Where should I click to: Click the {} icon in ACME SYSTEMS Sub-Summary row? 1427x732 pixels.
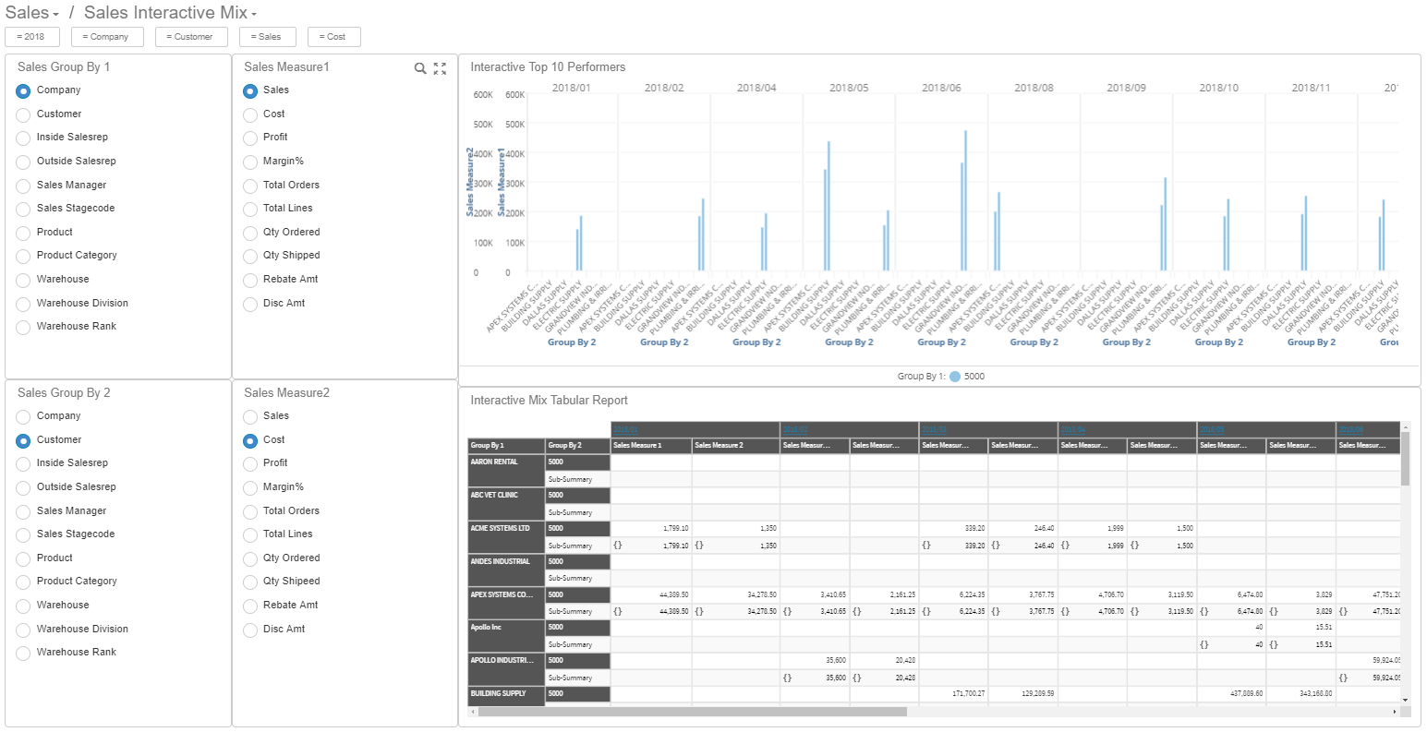click(617, 546)
